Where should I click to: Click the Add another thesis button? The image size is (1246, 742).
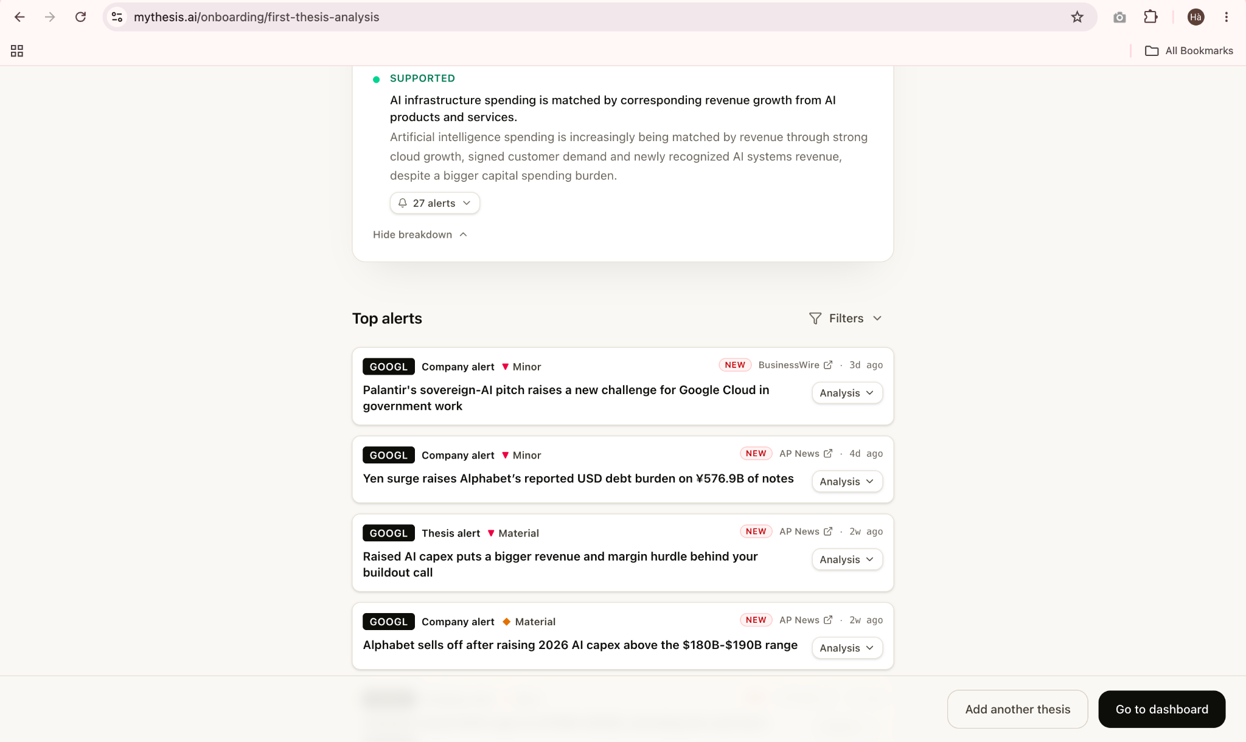tap(1017, 709)
